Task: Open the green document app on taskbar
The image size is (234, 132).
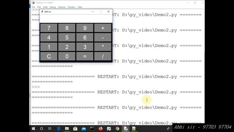Action: point(134,129)
